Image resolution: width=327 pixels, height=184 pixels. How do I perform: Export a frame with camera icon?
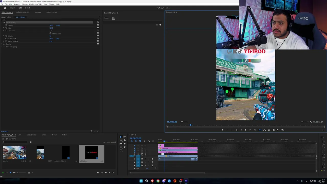(274, 130)
